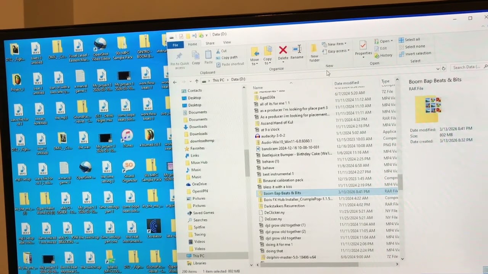Select 'D12 - Devils Night-mix' desktop file
Viewport: 488px width, 274px height.
coord(104,111)
